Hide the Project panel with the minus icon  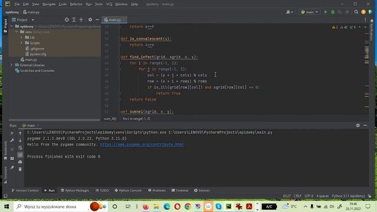pos(97,19)
